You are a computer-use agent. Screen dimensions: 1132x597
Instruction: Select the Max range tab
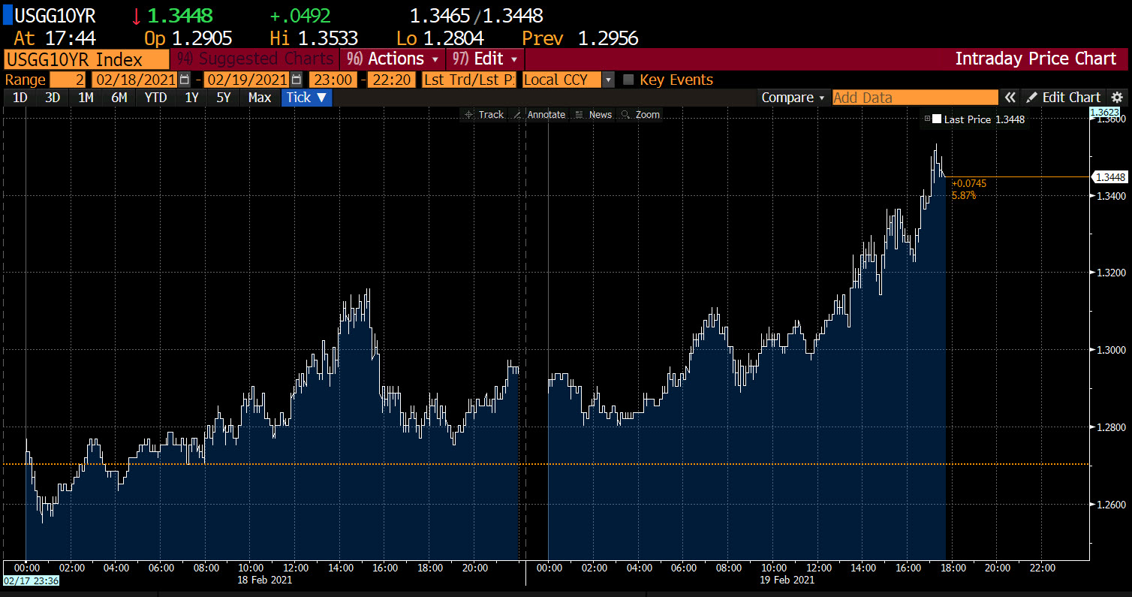coord(260,98)
